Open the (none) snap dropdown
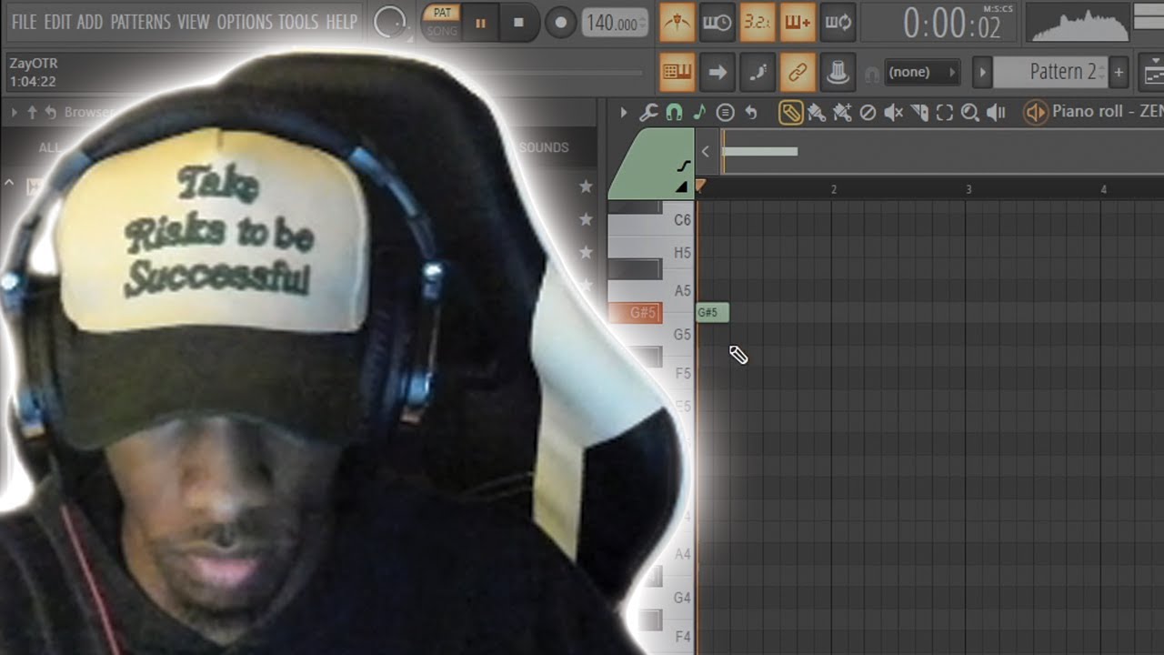 tap(921, 72)
